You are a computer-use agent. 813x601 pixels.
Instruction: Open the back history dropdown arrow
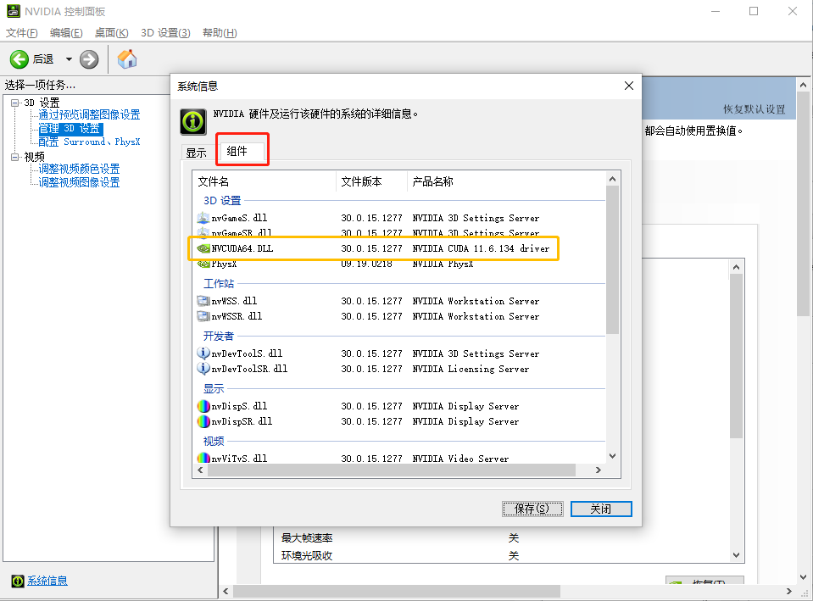(69, 59)
